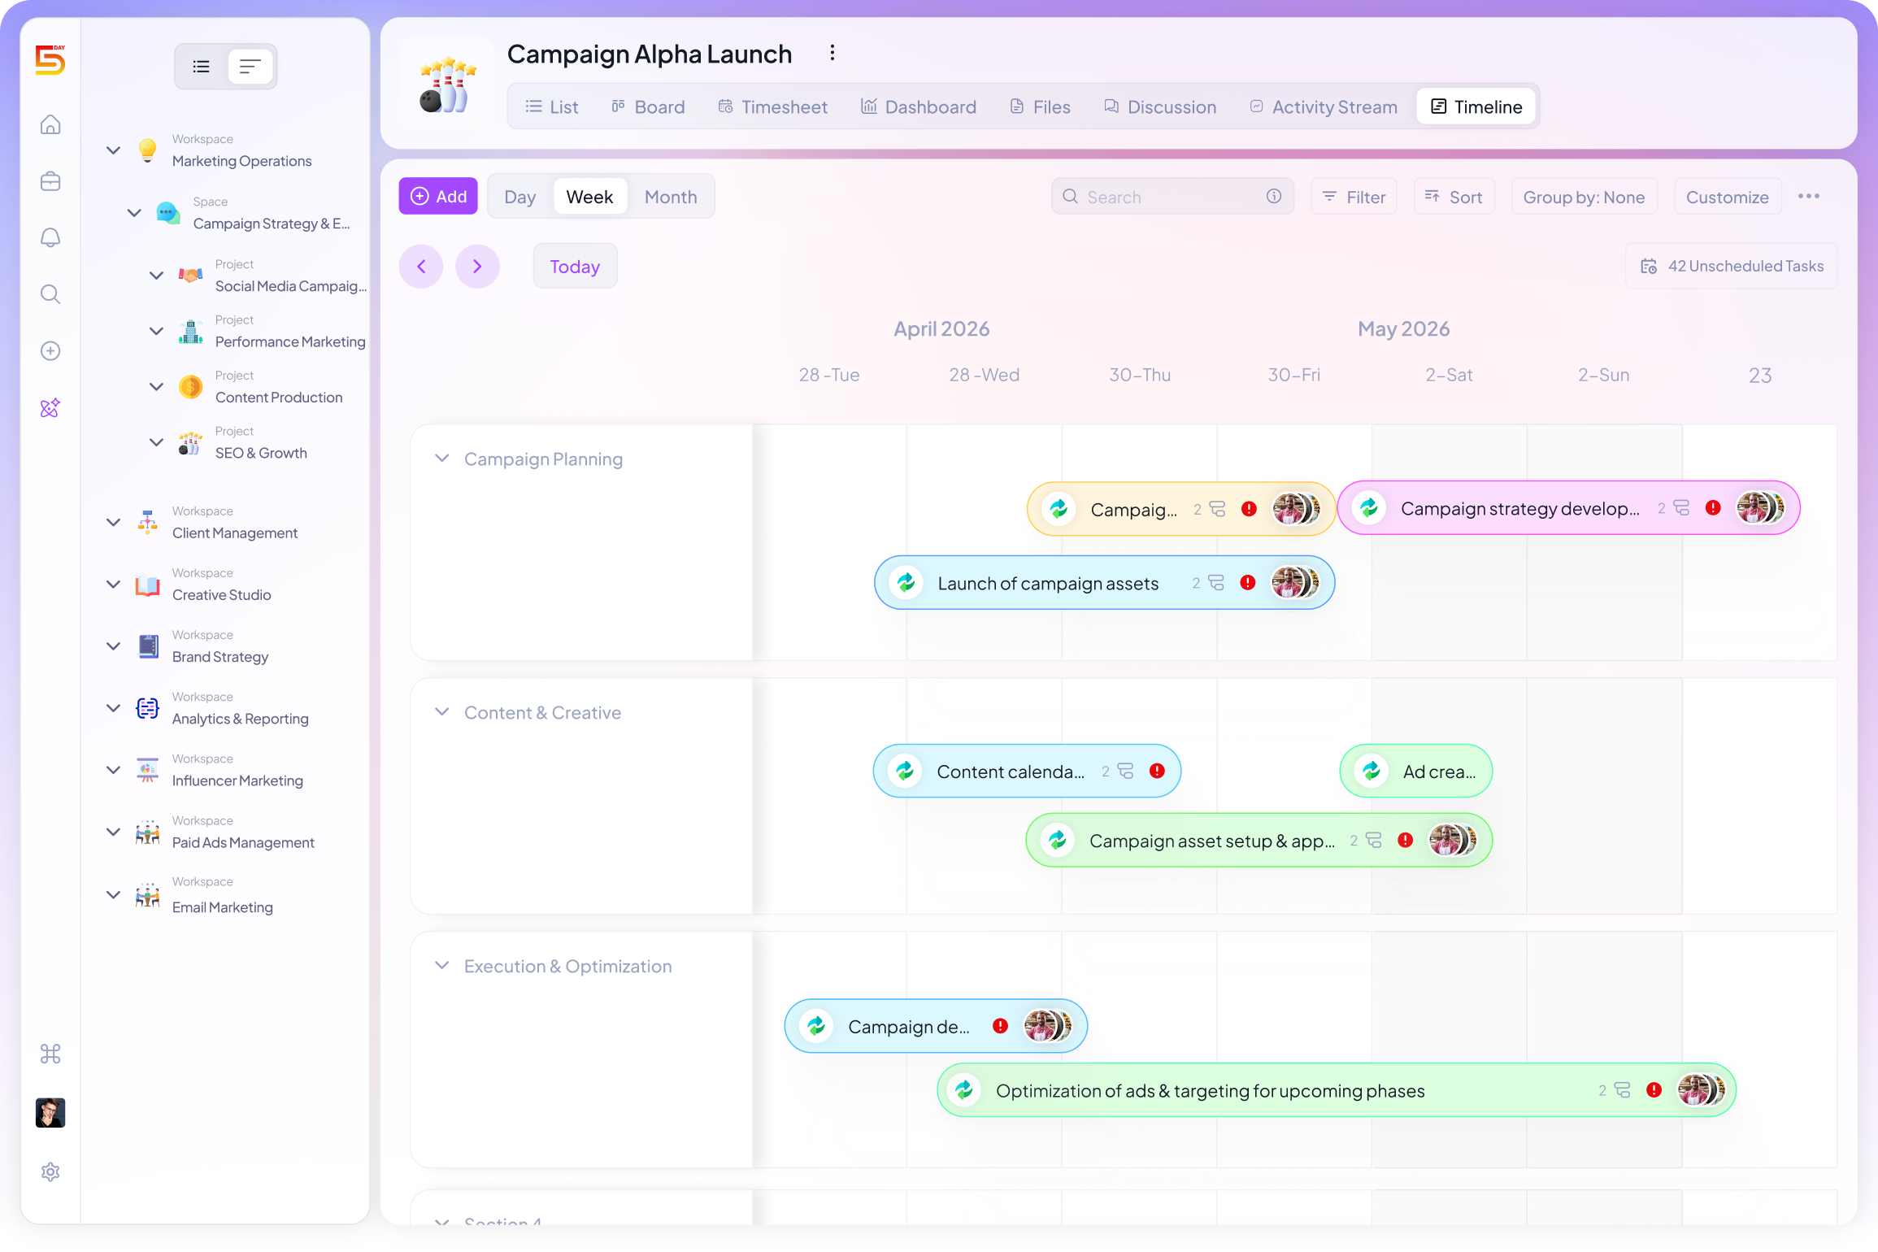Expand the Social Media Campaign project chevron
Image resolution: width=1878 pixels, height=1252 pixels.
156,276
